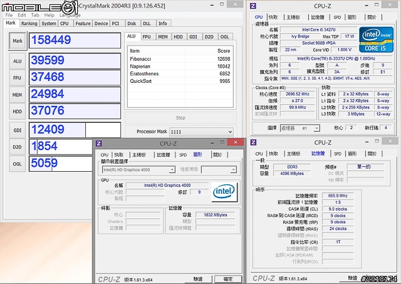Run the MEM benchmark button
This screenshot has height=284, width=401.
pyautogui.click(x=18, y=95)
